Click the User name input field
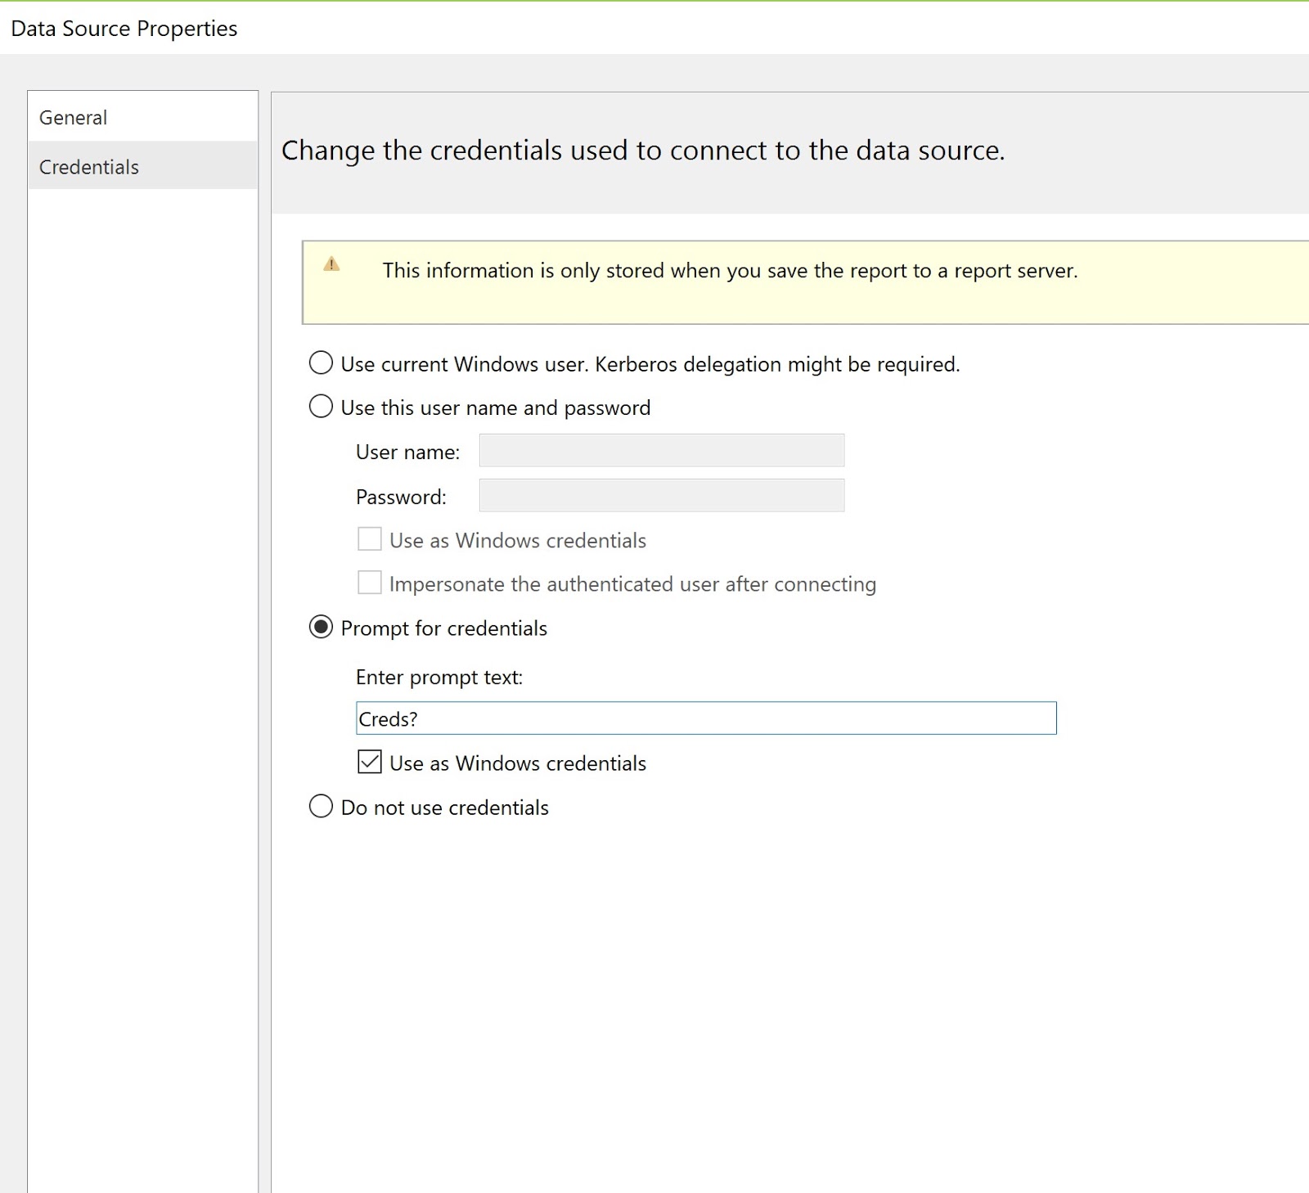The image size is (1309, 1193). 662,451
